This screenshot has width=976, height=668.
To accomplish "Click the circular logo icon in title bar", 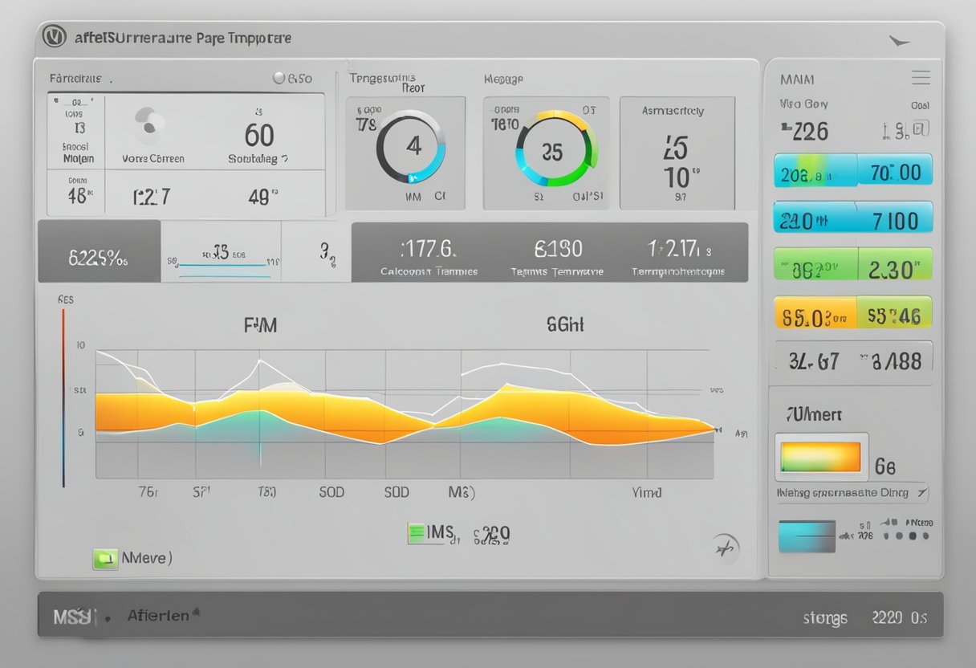I will 54,37.
